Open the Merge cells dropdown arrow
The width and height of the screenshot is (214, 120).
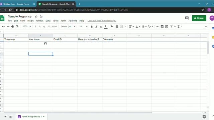click(125, 27)
